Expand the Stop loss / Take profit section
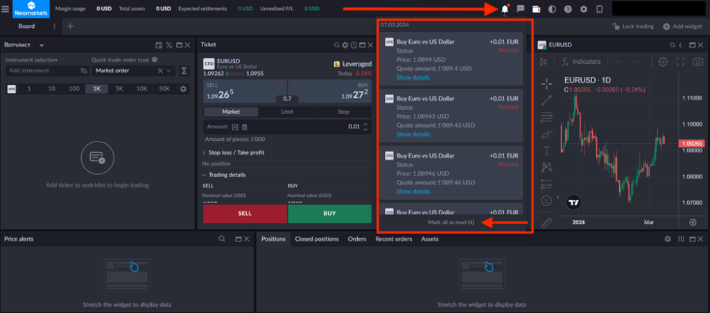 coord(236,153)
